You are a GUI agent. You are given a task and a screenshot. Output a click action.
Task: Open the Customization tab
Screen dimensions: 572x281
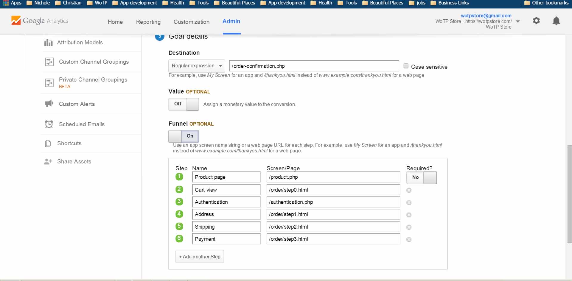tap(192, 22)
